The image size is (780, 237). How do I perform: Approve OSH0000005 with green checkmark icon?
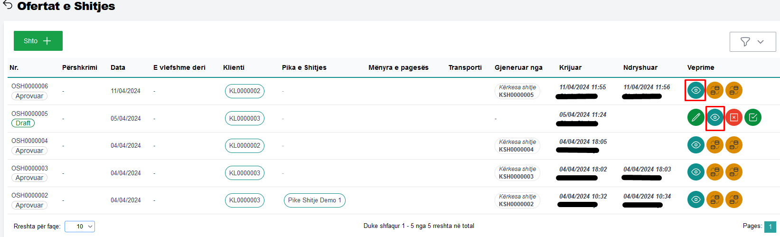click(752, 117)
